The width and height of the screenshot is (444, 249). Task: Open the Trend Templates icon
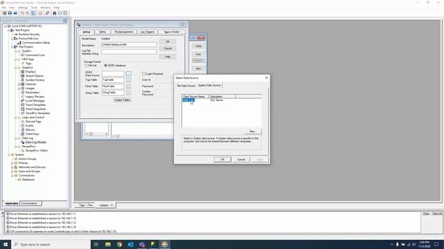23,104
